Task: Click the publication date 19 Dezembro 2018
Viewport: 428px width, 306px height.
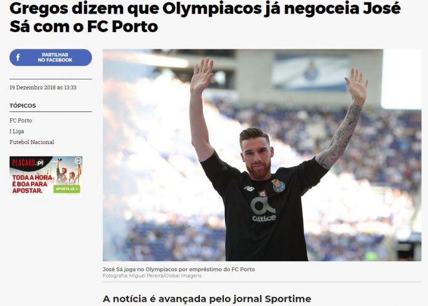Action: 43,87
